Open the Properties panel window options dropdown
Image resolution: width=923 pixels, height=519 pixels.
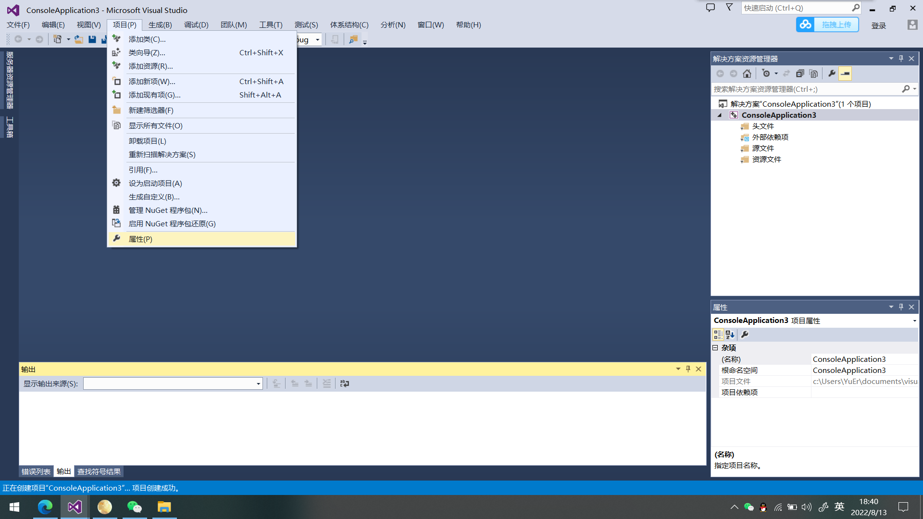pos(891,307)
